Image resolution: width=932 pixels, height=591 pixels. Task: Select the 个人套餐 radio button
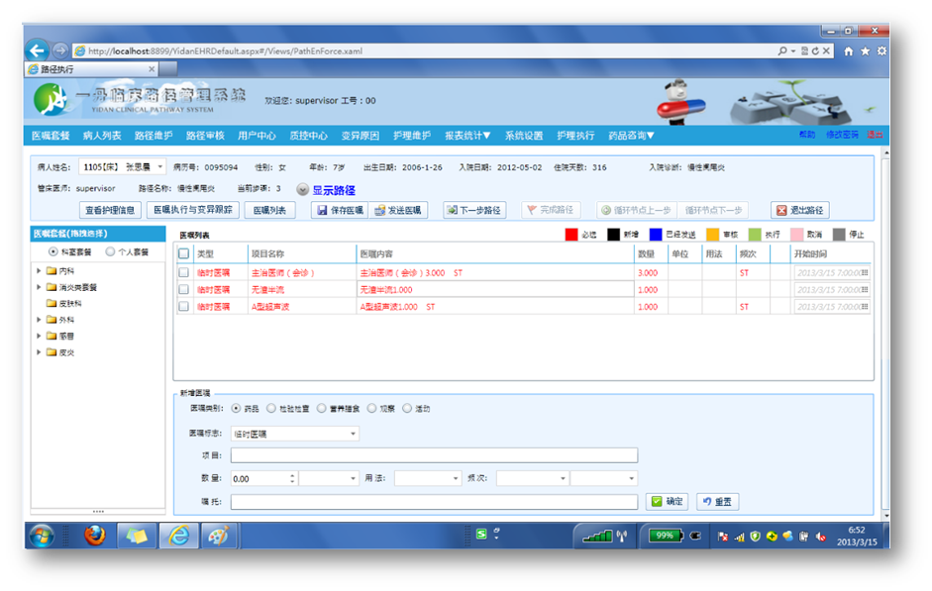point(110,252)
